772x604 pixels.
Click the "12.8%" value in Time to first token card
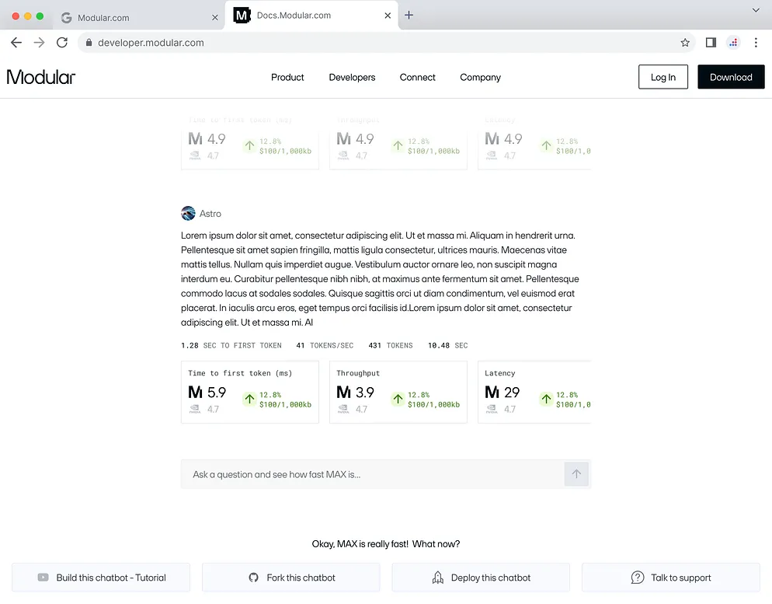click(270, 395)
